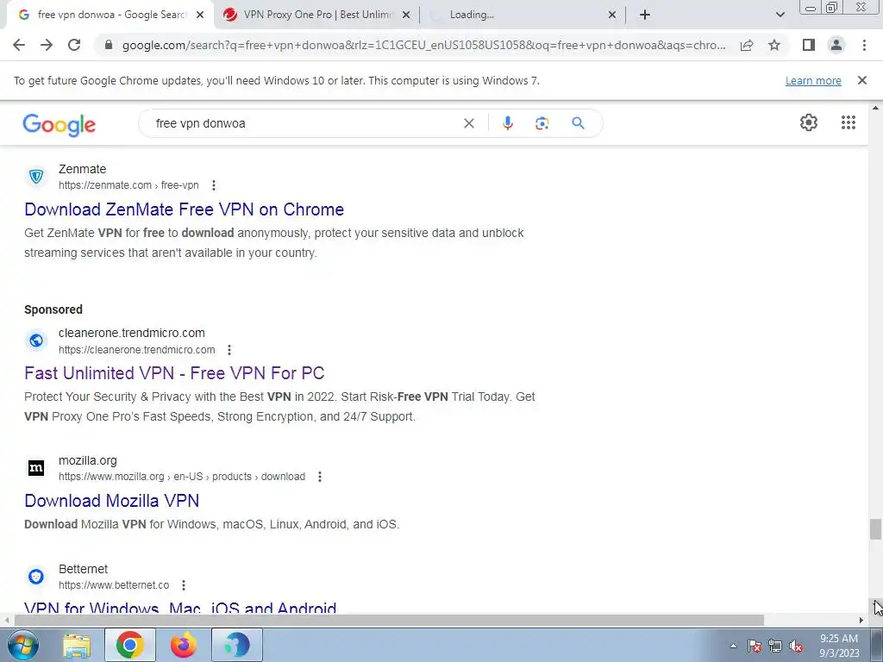Open the Chrome three-dot menu
The height and width of the screenshot is (662, 883).
(x=864, y=45)
